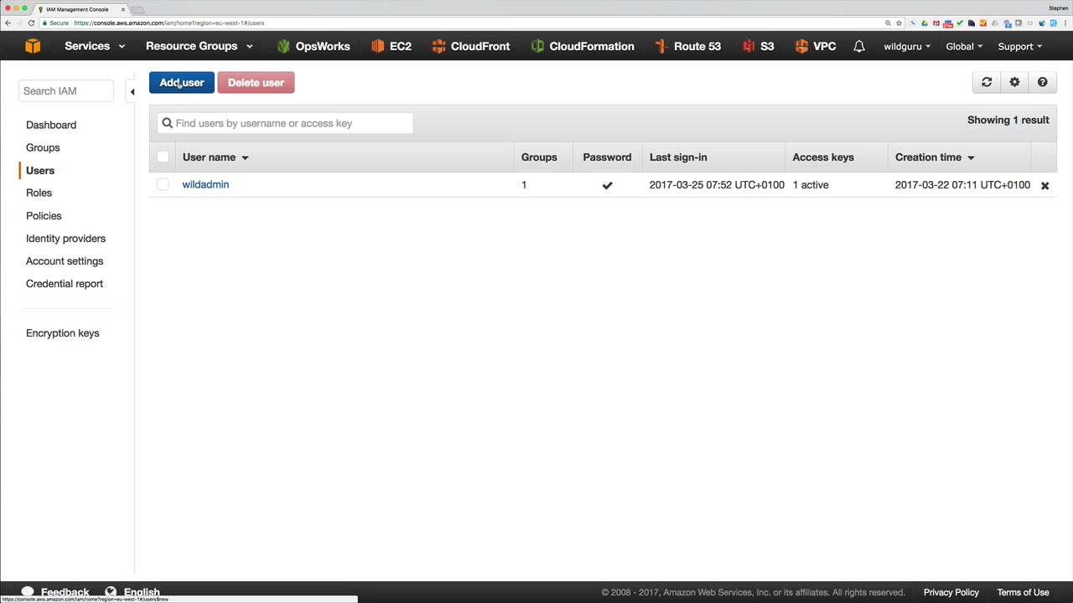Click the Google Drive extension icon
The height and width of the screenshot is (603, 1073).
925,23
